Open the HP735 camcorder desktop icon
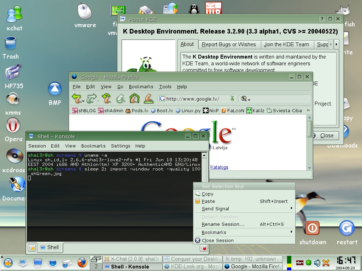The width and height of the screenshot is (362, 271). point(13,72)
